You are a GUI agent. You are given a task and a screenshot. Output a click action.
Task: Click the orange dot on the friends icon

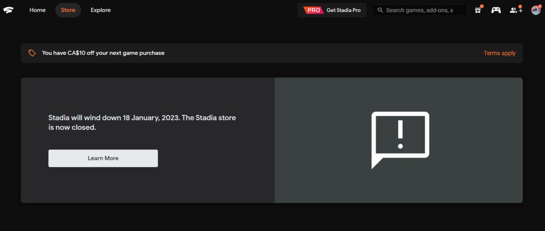tap(520, 6)
